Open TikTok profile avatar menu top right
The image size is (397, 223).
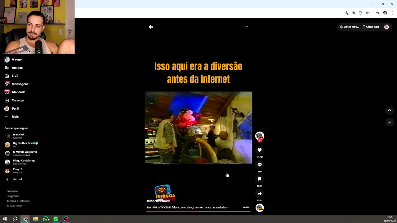click(x=386, y=27)
